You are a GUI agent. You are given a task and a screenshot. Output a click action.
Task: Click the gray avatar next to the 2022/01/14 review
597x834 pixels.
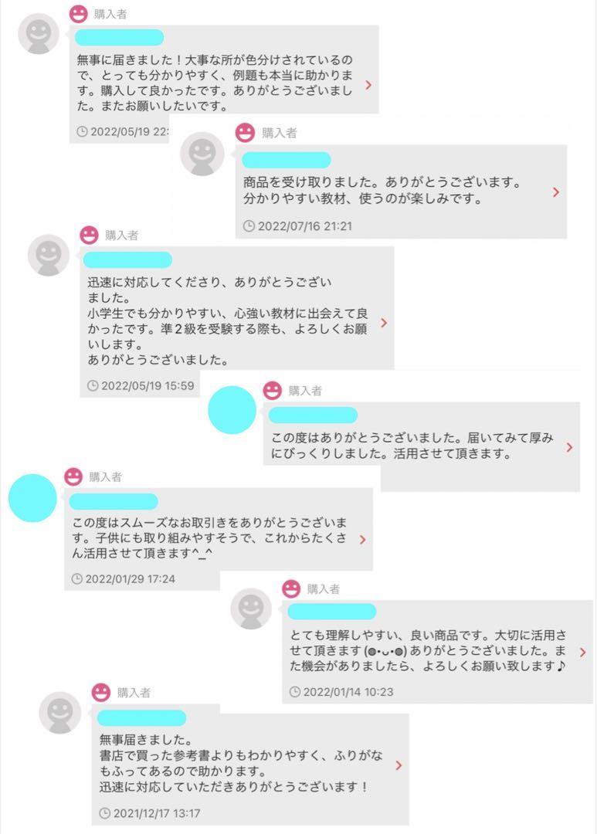coord(251,609)
